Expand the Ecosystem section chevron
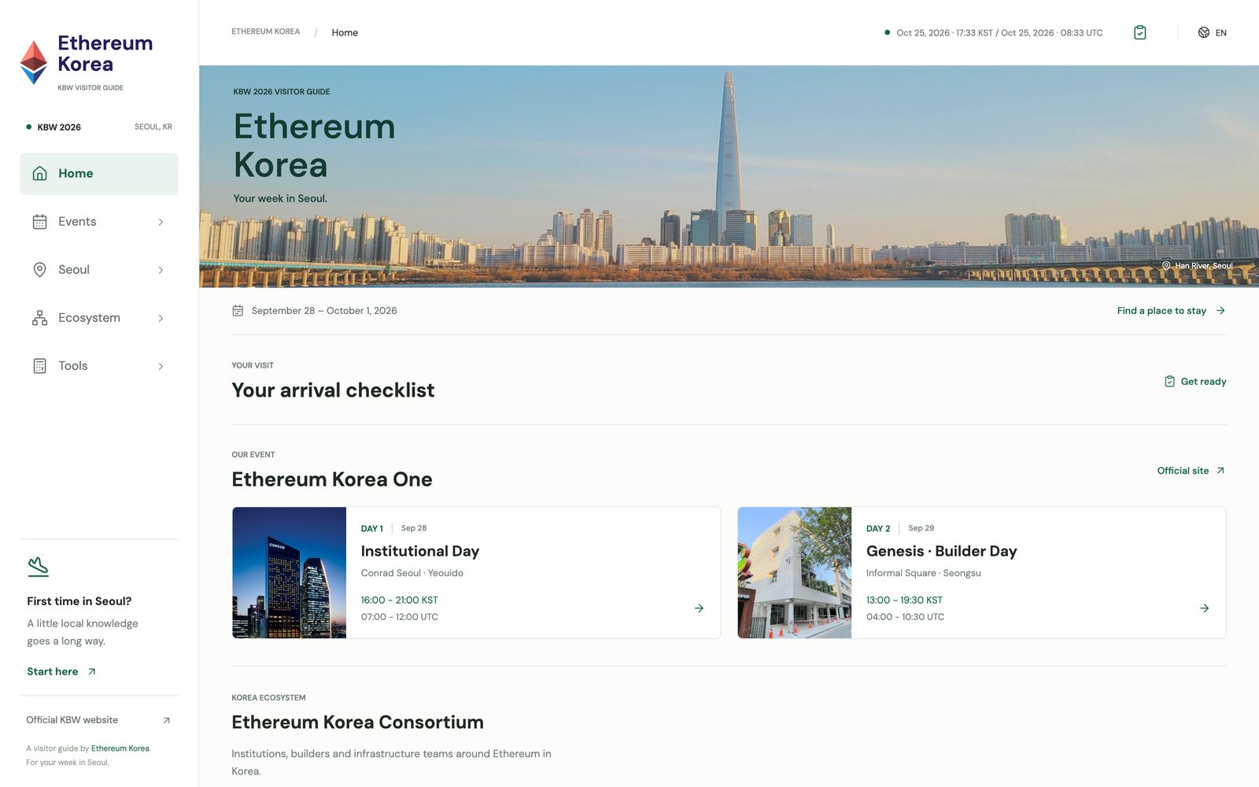1259x787 pixels. click(x=161, y=318)
